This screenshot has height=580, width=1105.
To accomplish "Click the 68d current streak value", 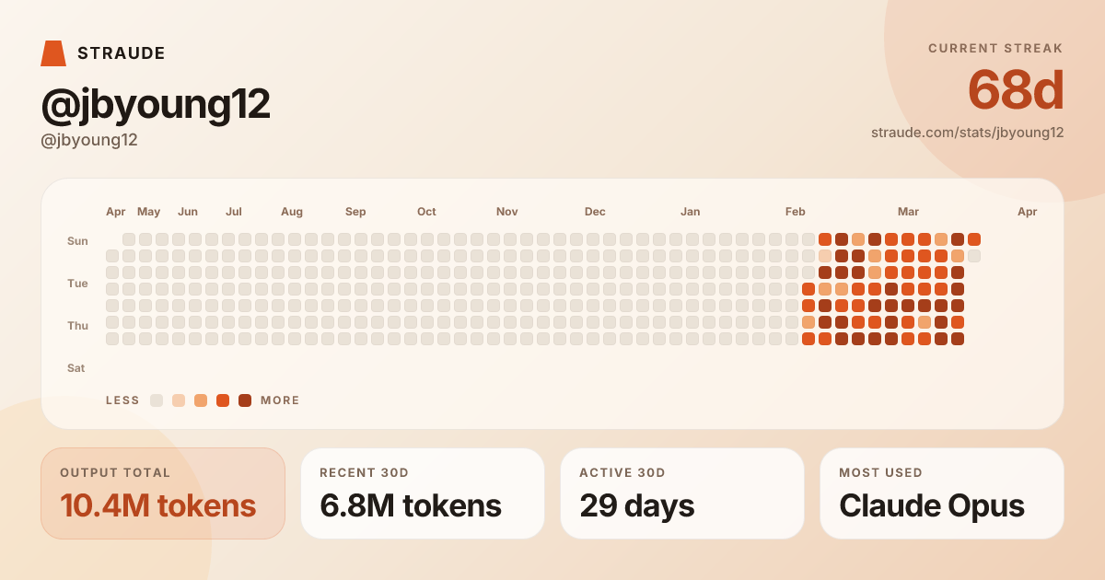I will coord(1016,90).
